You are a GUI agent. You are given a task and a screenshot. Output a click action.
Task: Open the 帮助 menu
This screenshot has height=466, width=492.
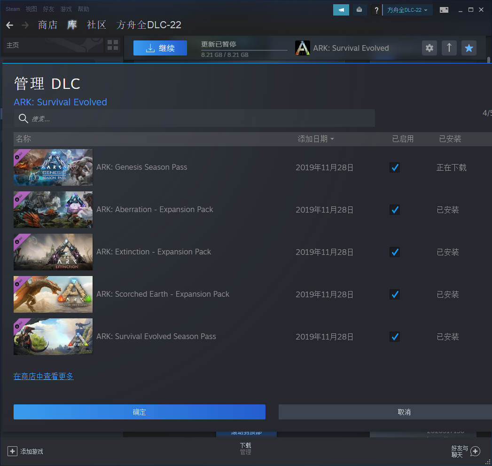84,9
